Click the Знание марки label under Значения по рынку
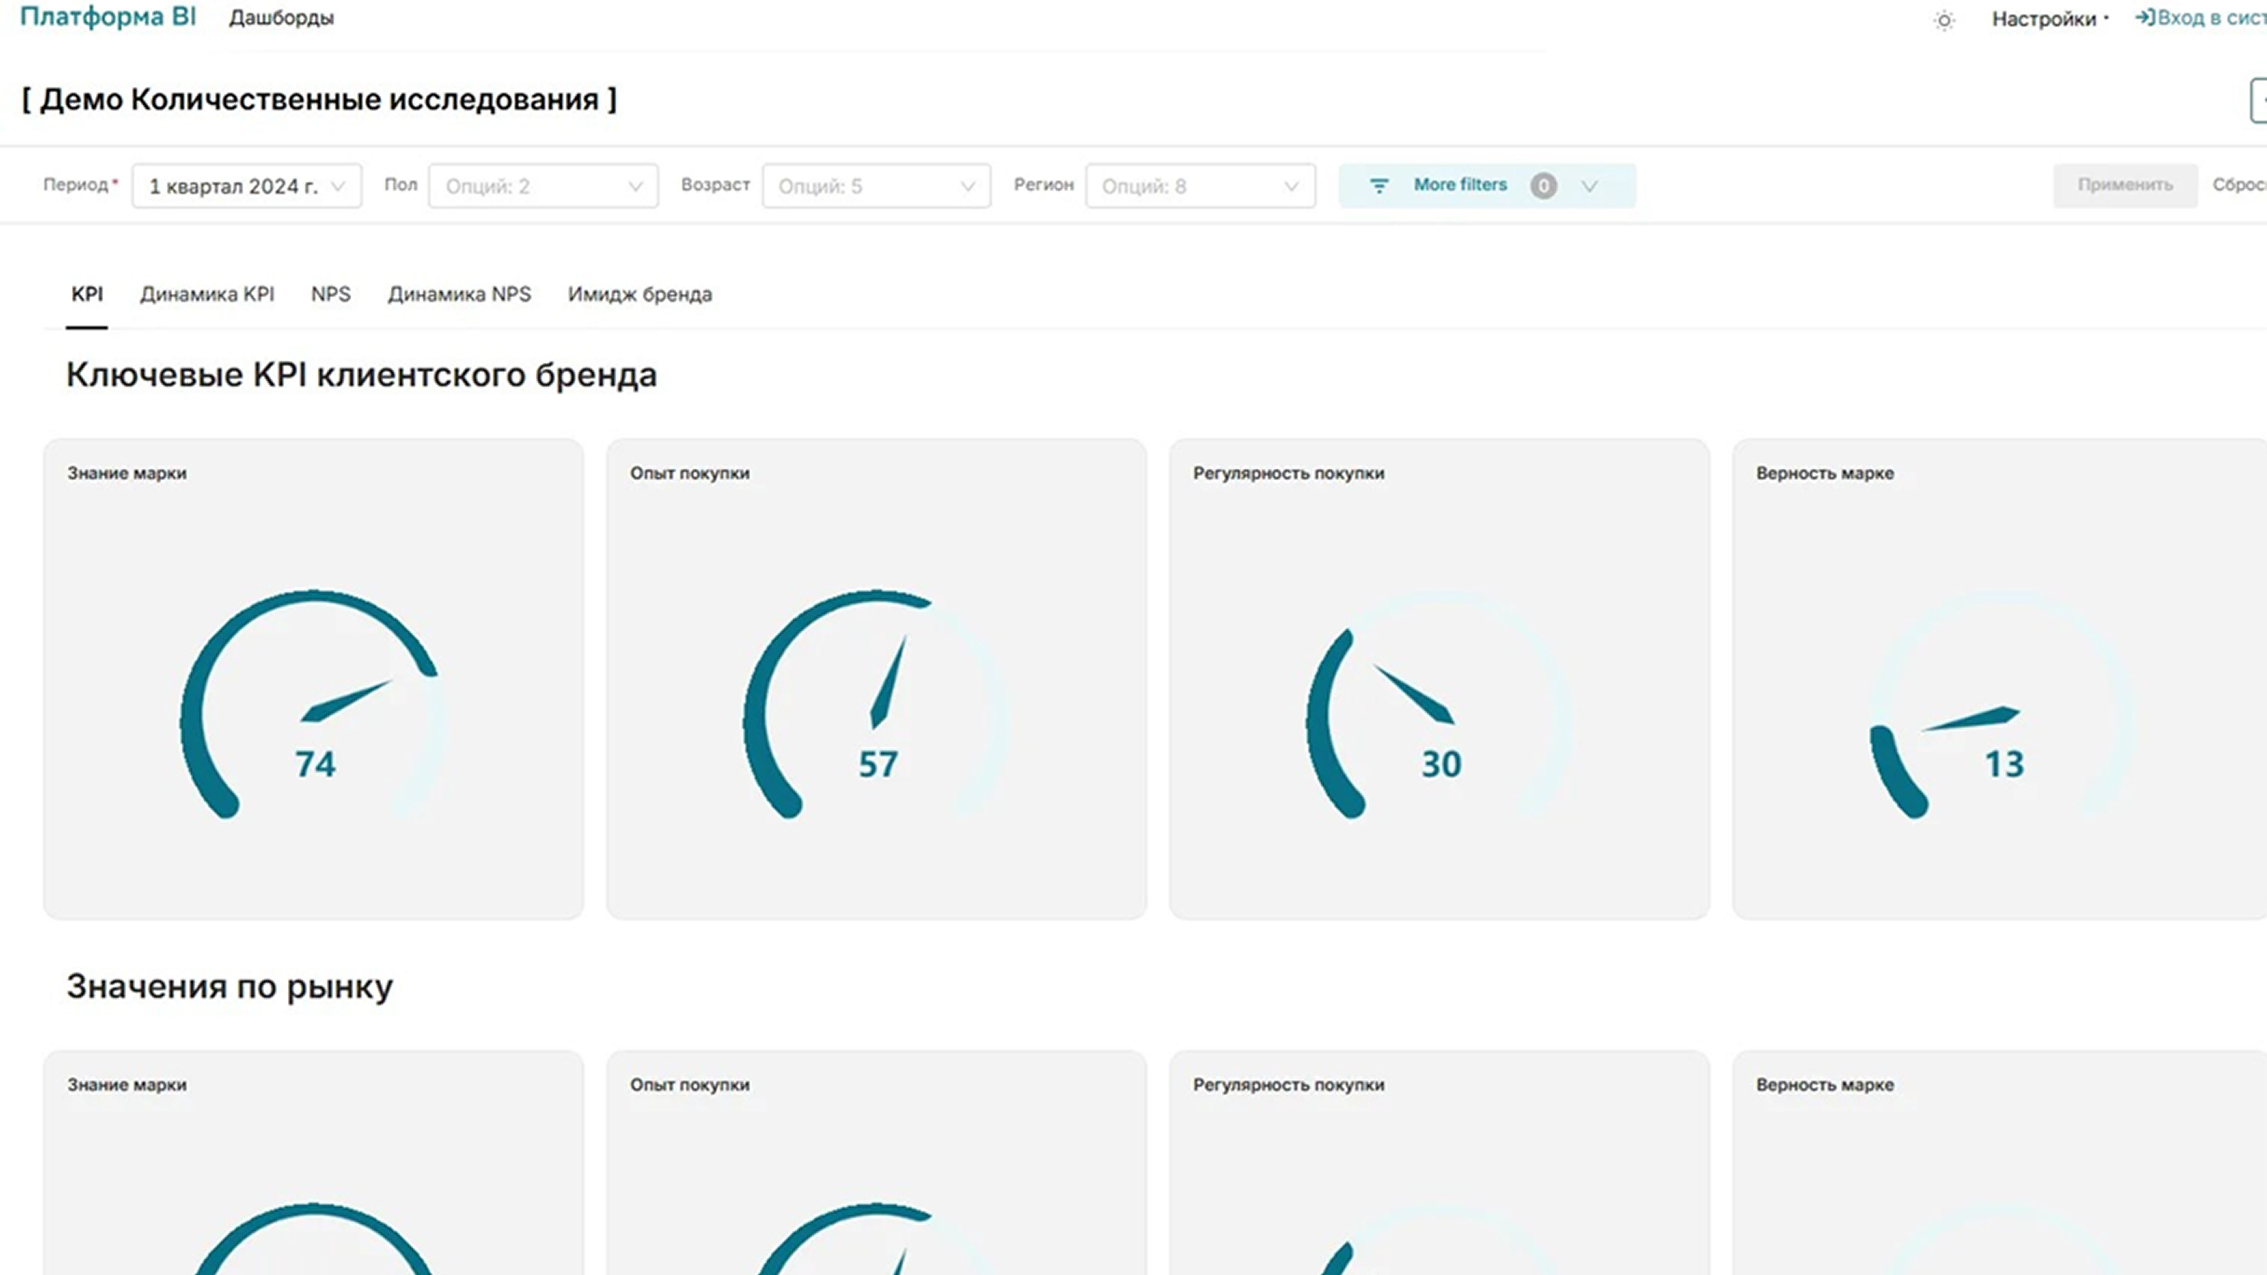 [127, 1085]
